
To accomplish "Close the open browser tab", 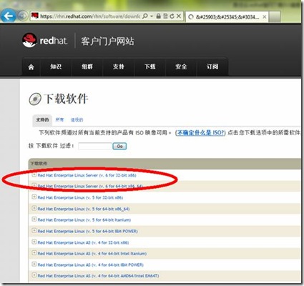I will tap(264, 17).
